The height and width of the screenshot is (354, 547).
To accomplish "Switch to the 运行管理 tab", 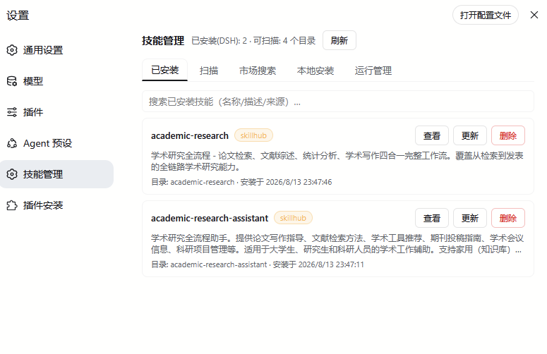I will pyautogui.click(x=373, y=71).
